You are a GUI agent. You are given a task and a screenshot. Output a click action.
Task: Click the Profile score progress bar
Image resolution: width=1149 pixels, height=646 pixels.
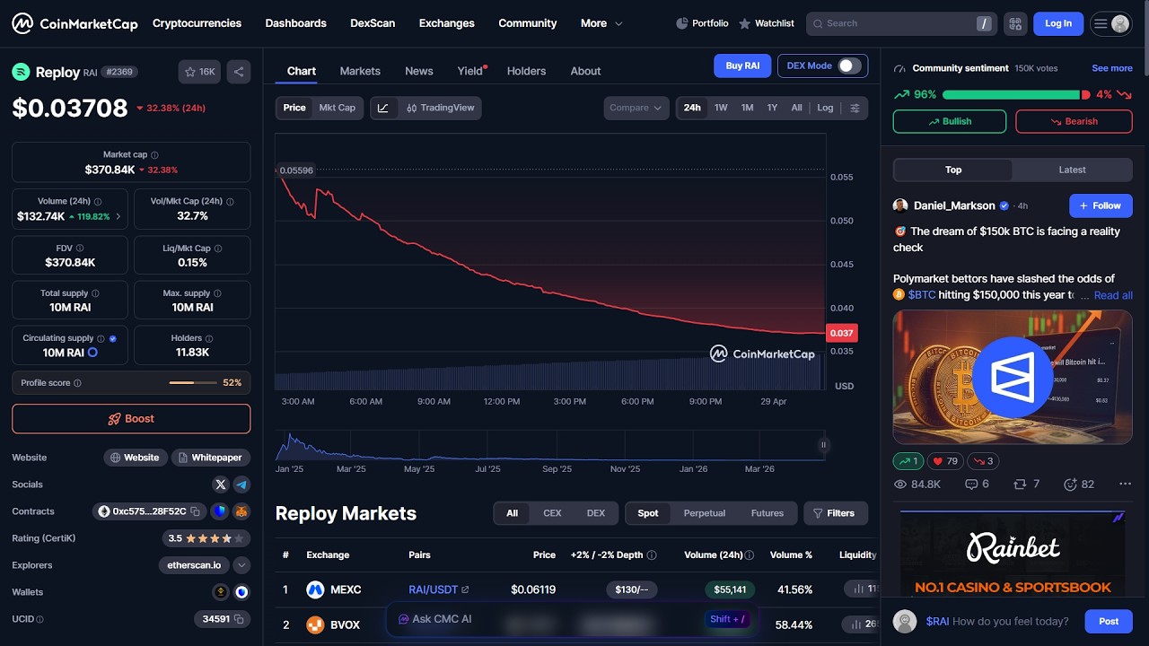(x=193, y=383)
